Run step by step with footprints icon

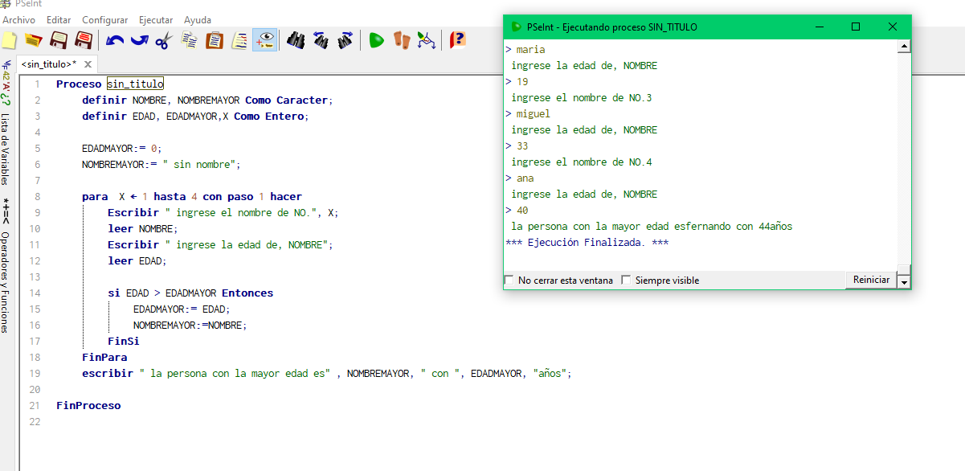coord(401,39)
